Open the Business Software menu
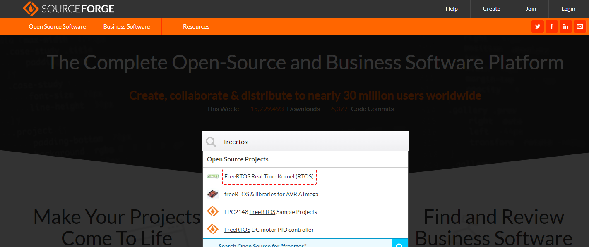 click(x=127, y=26)
